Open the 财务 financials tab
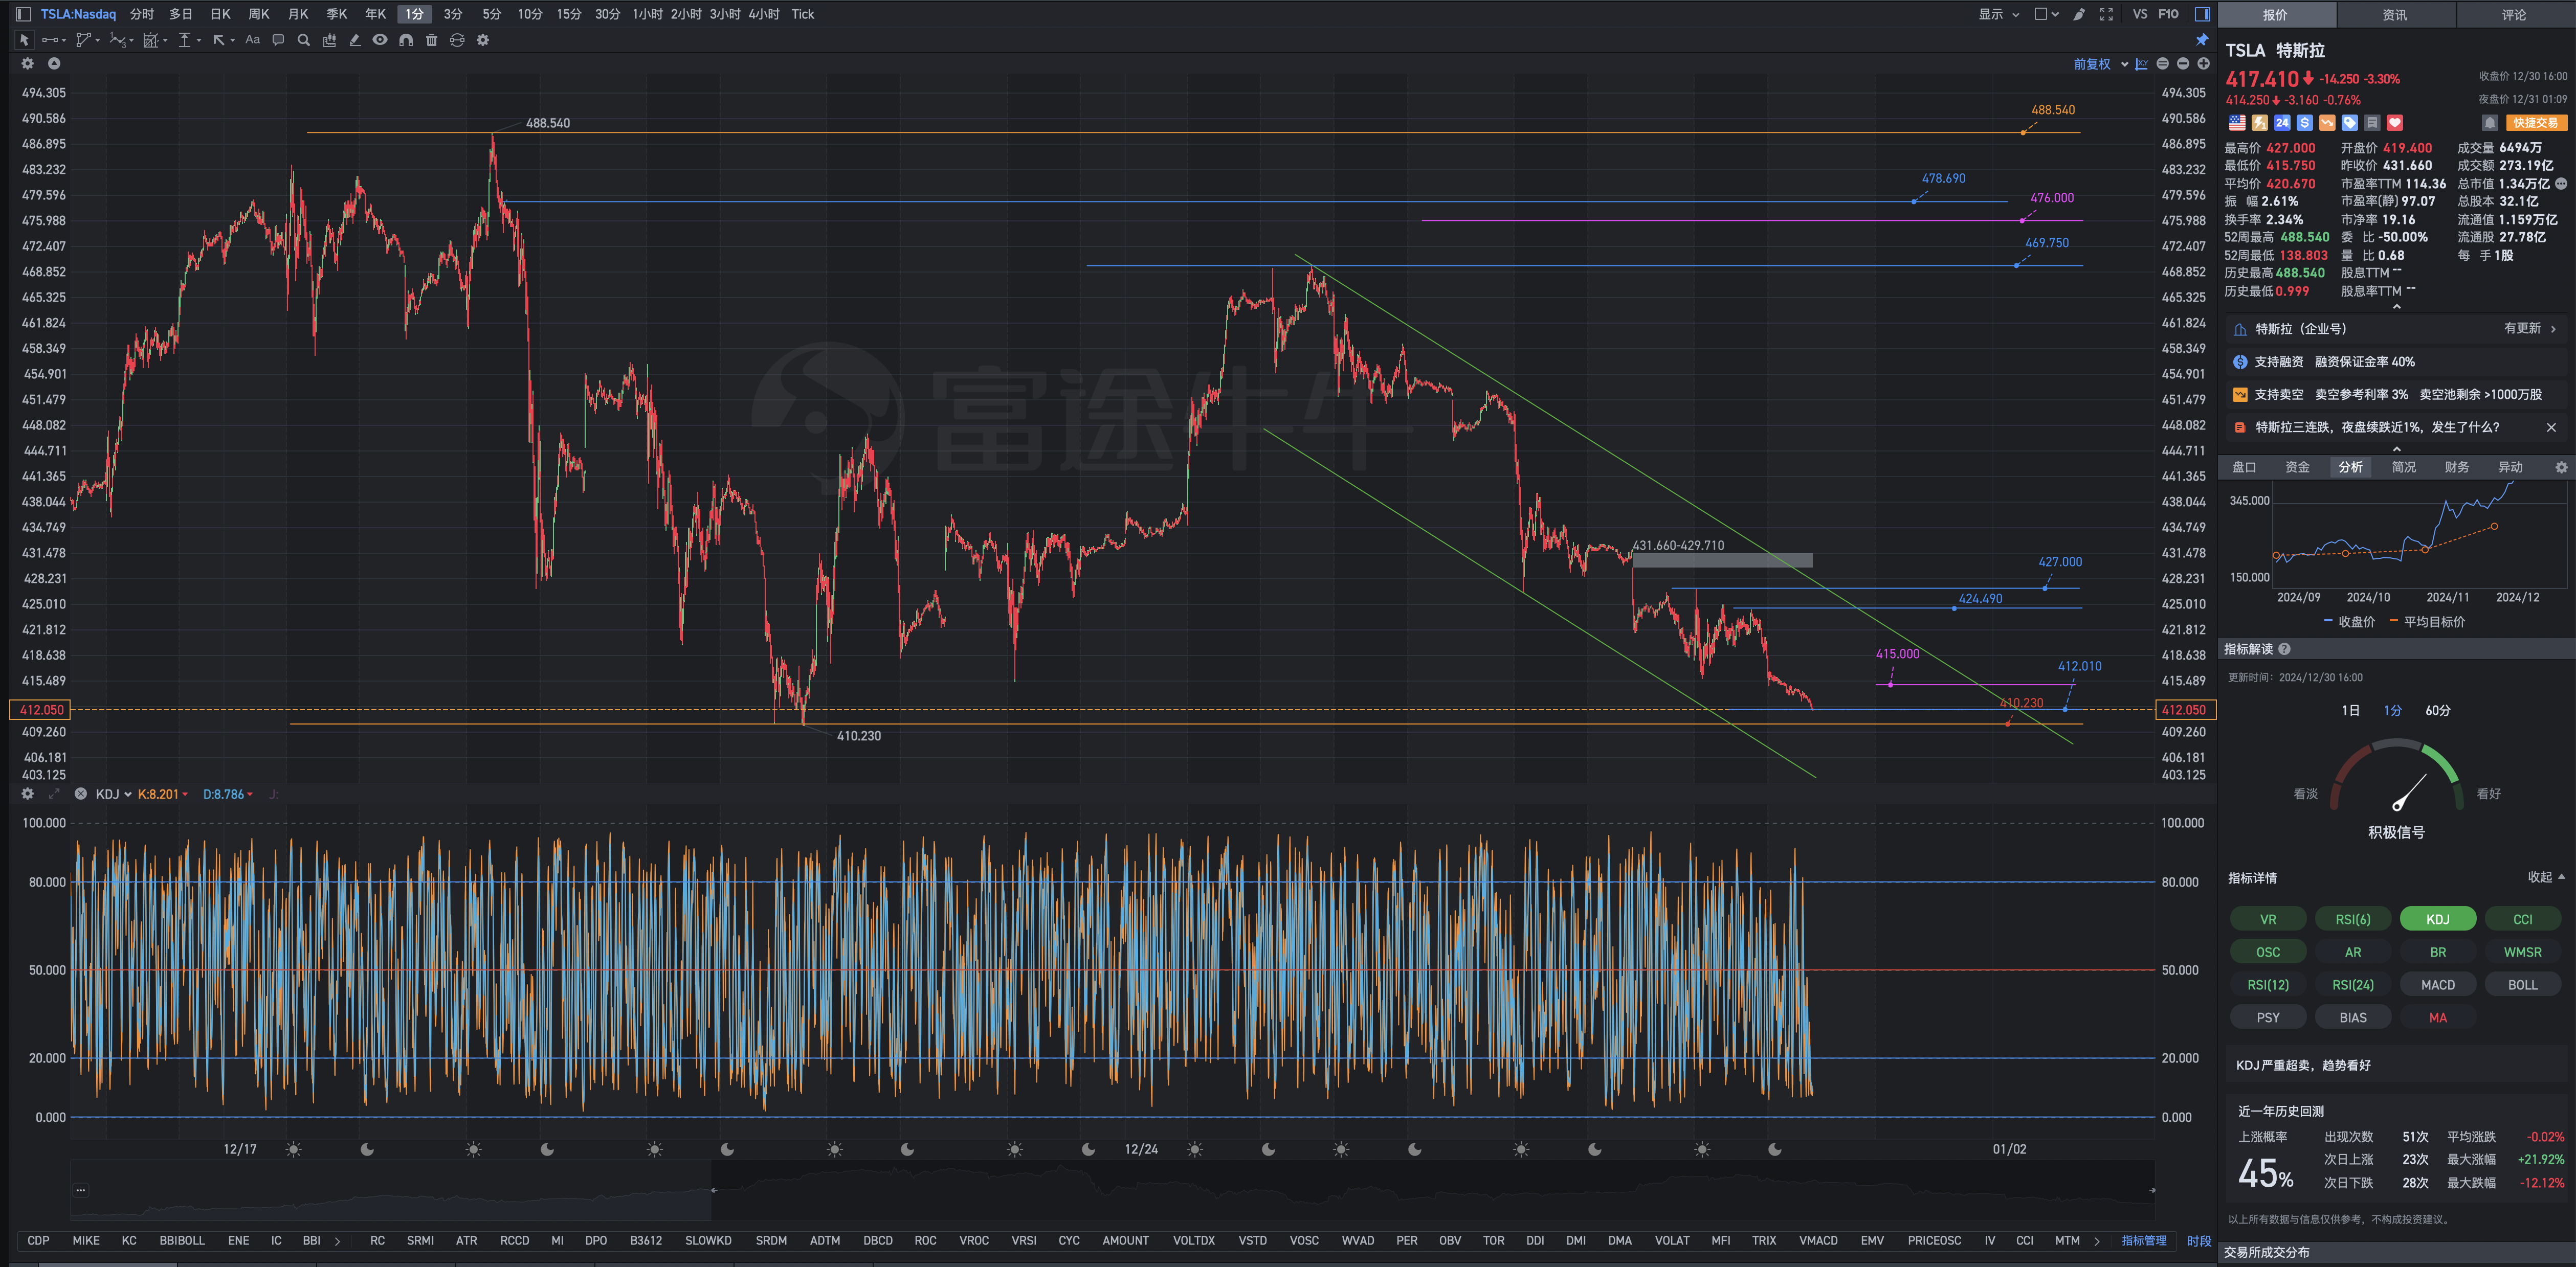 pyautogui.click(x=2456, y=467)
